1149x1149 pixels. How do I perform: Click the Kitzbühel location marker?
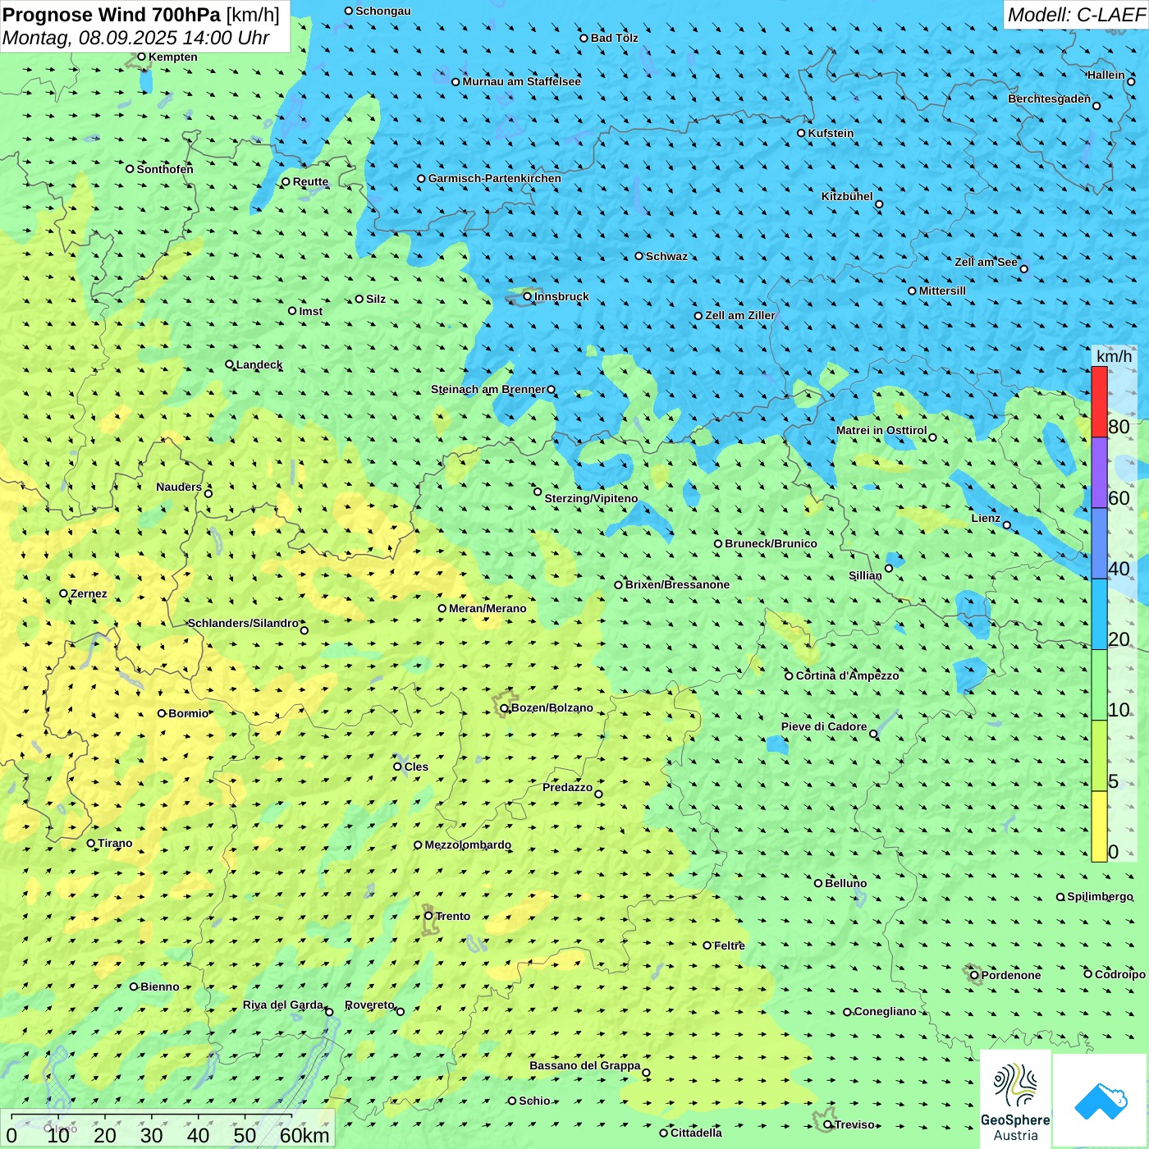[879, 204]
